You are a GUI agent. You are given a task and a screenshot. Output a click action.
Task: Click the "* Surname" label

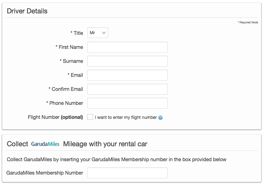tap(71, 61)
